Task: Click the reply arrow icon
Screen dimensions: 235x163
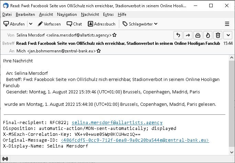Action: 178,35
